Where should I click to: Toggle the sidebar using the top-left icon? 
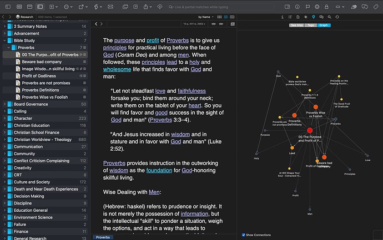[7, 6]
